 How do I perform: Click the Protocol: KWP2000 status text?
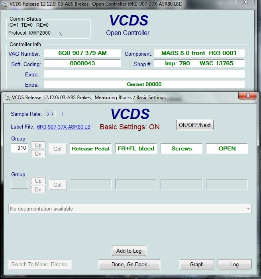29,33
